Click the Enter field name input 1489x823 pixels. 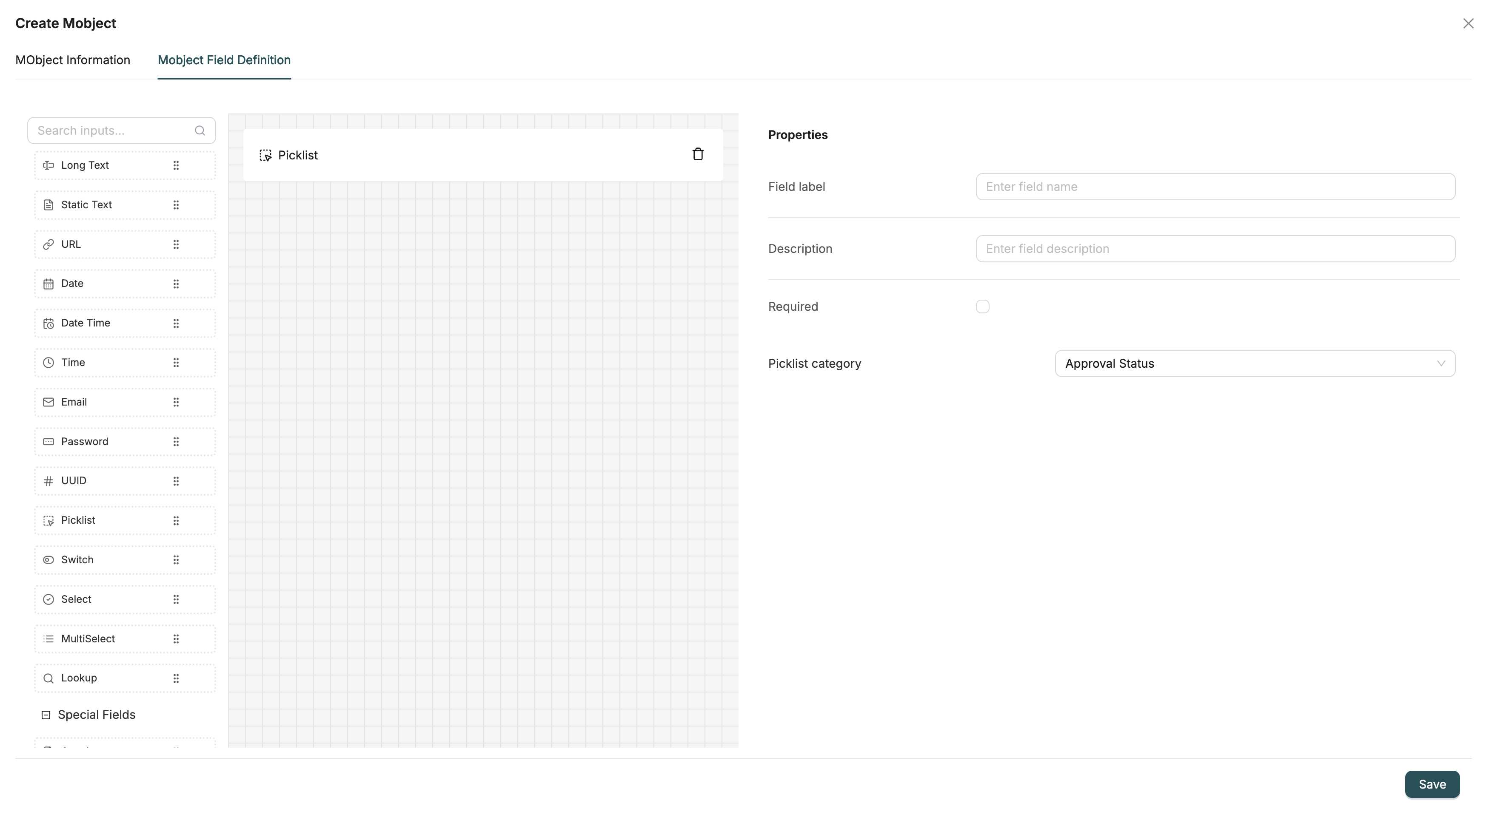[1214, 186]
